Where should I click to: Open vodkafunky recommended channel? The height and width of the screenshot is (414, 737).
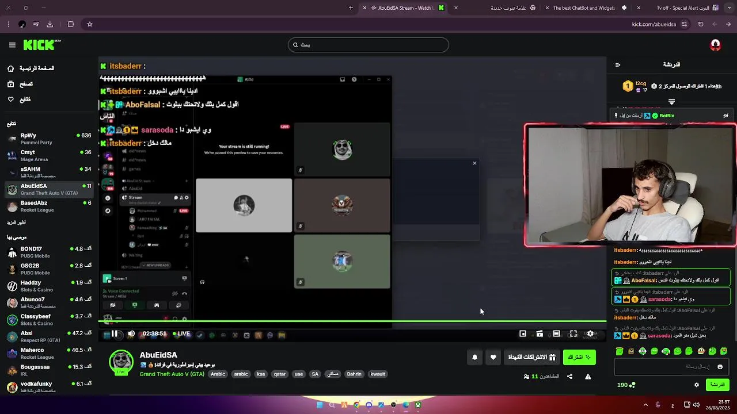click(49, 387)
